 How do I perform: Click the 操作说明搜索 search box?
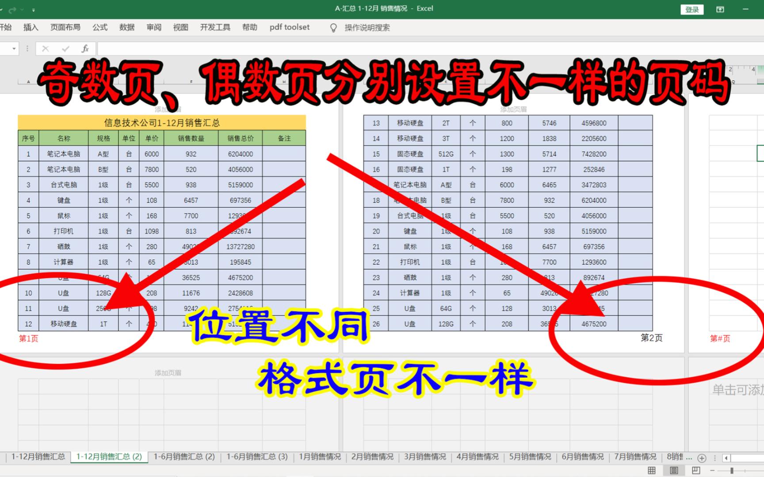367,28
